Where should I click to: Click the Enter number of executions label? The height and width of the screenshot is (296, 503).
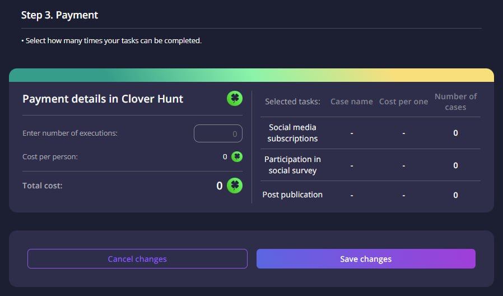[70, 133]
